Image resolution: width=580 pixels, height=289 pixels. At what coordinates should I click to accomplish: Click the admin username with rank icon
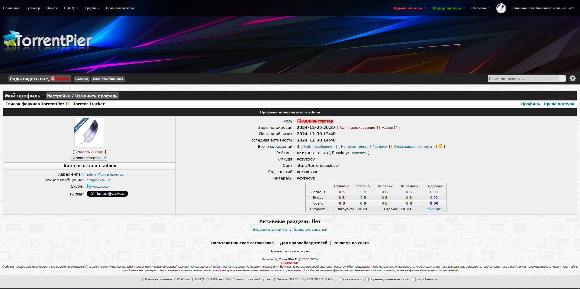(60, 79)
